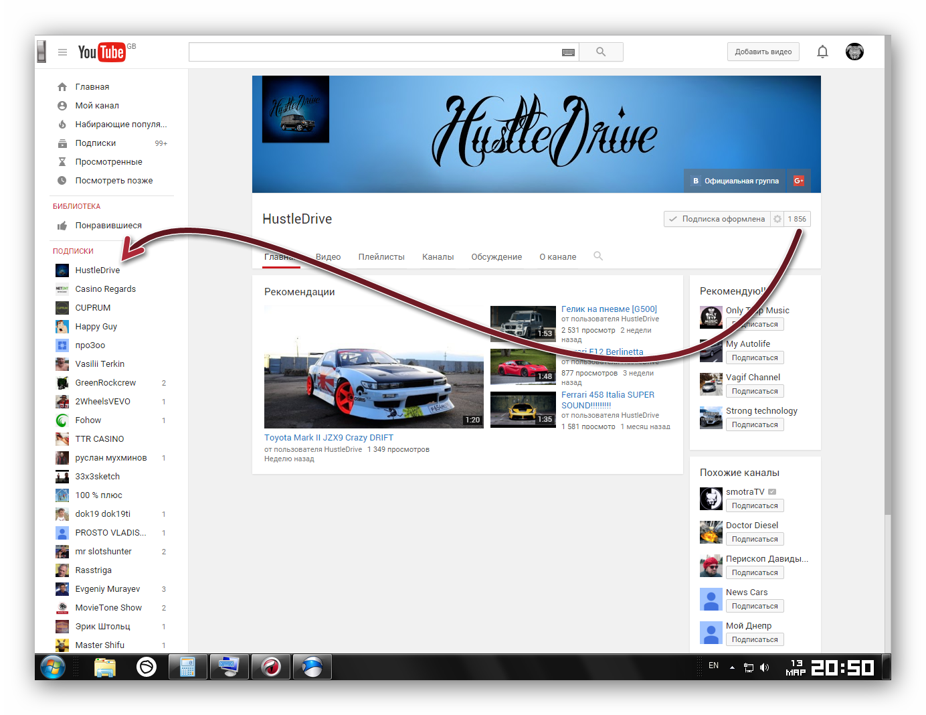
Task: Open Ferrari 458 Italia SUPER SOUND link
Action: click(x=608, y=400)
